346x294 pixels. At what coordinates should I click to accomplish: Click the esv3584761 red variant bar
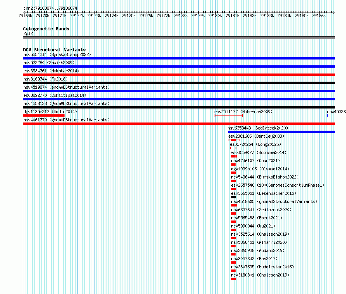pos(179,75)
